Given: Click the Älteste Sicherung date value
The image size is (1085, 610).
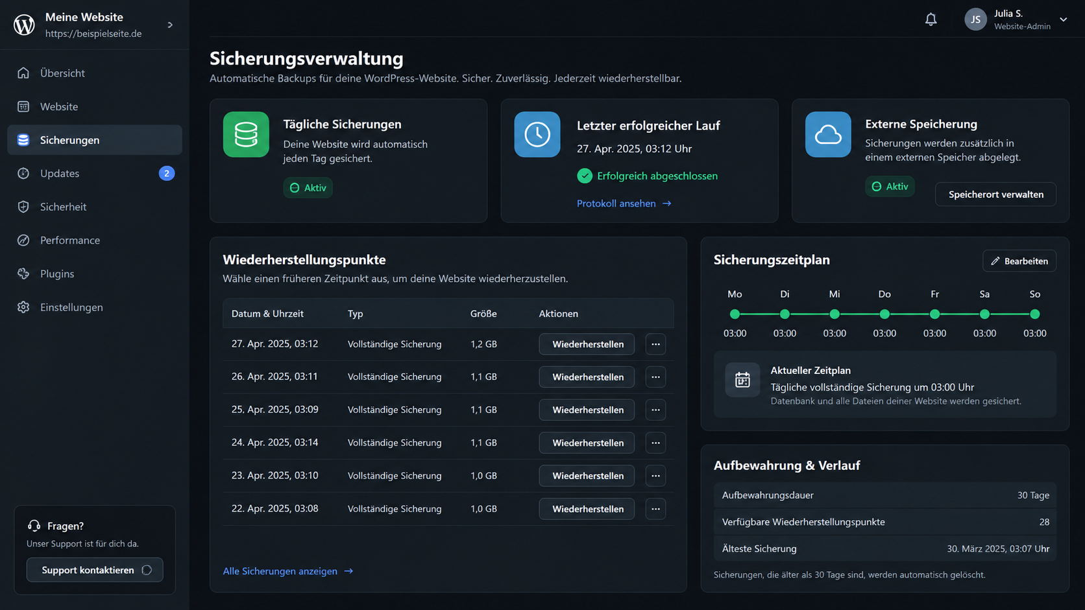Looking at the screenshot, I should [998, 548].
